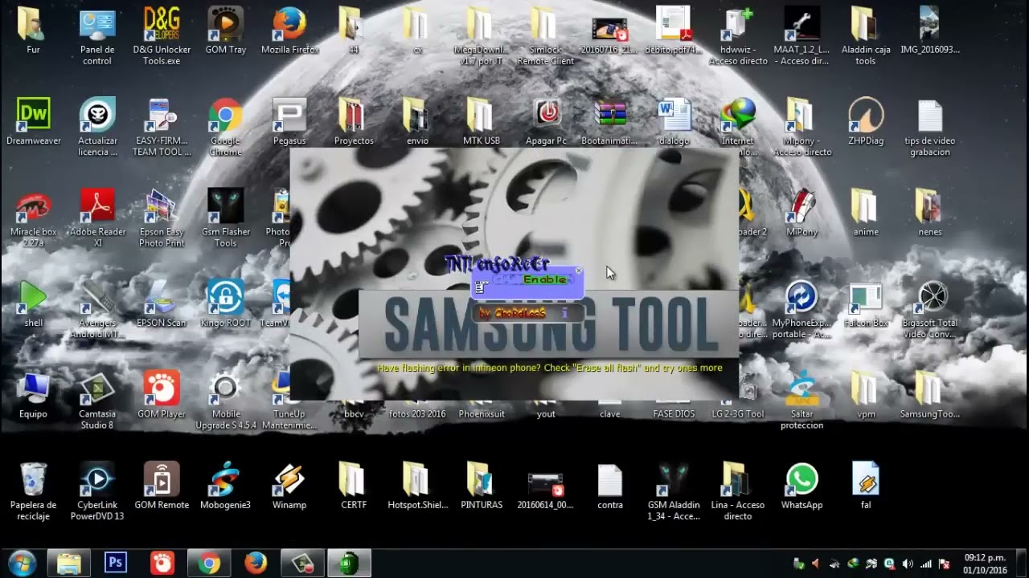Open the Equipo desktop icon

(34, 396)
